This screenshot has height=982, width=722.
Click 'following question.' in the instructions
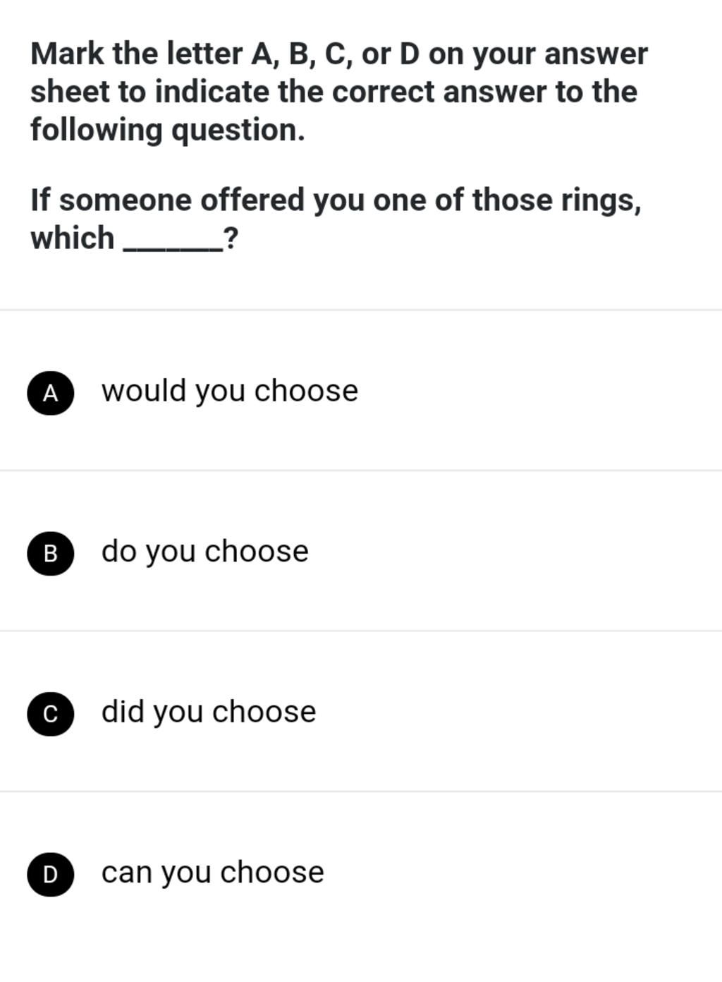pyautogui.click(x=168, y=131)
